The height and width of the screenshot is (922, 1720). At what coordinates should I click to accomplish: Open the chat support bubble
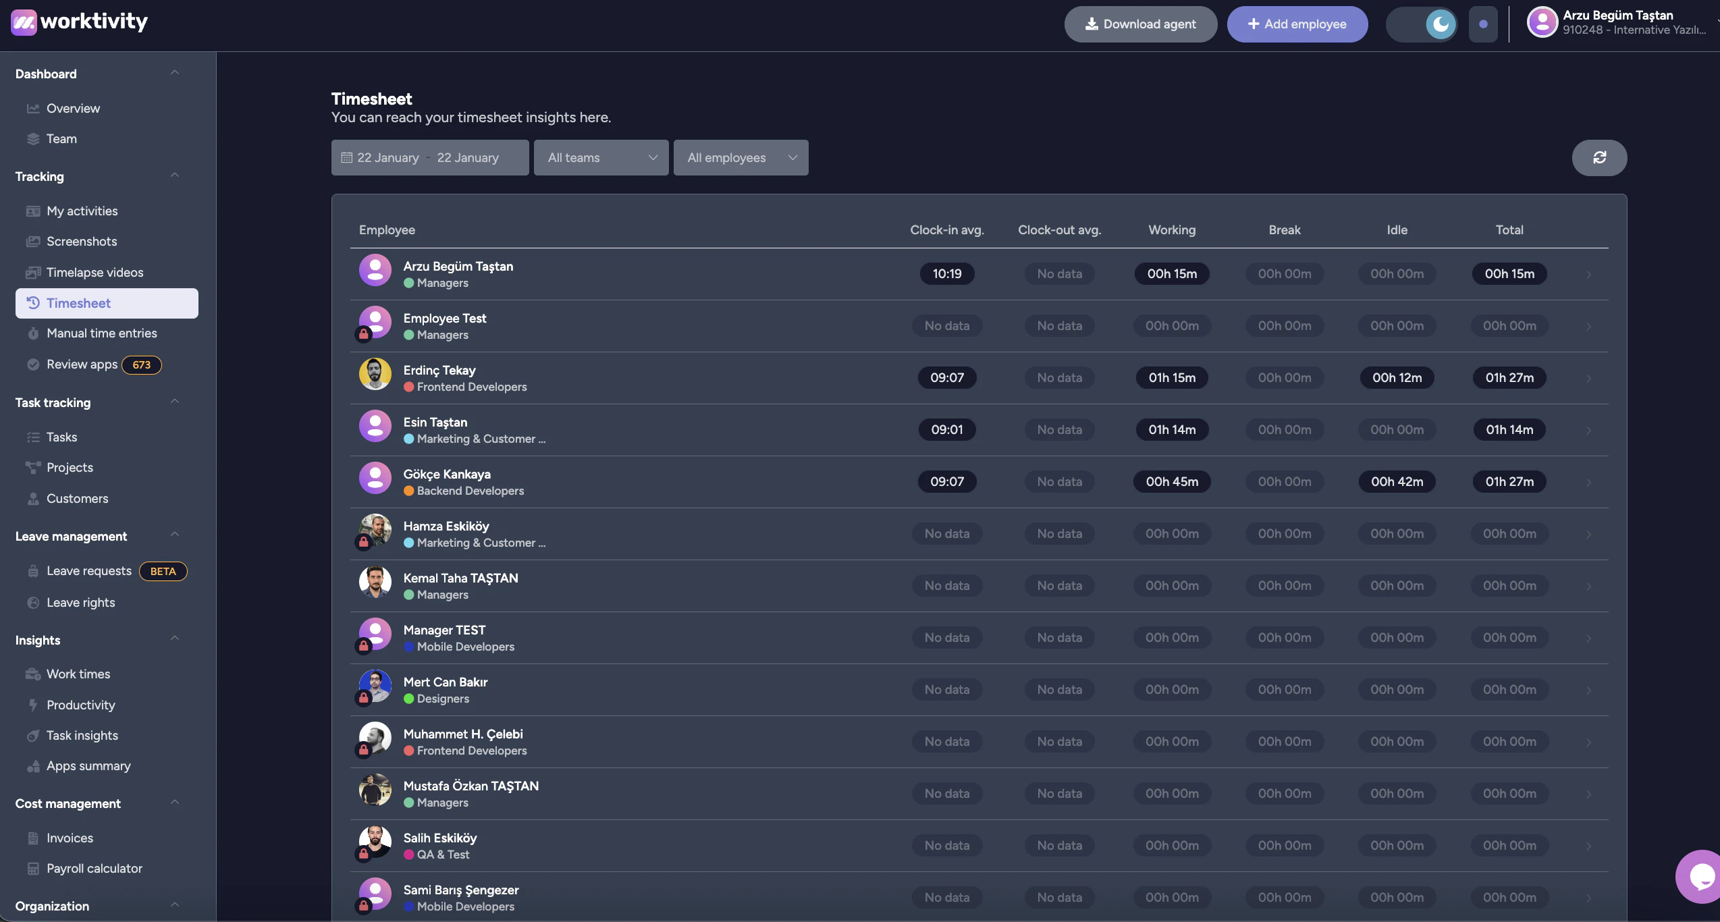click(1699, 875)
